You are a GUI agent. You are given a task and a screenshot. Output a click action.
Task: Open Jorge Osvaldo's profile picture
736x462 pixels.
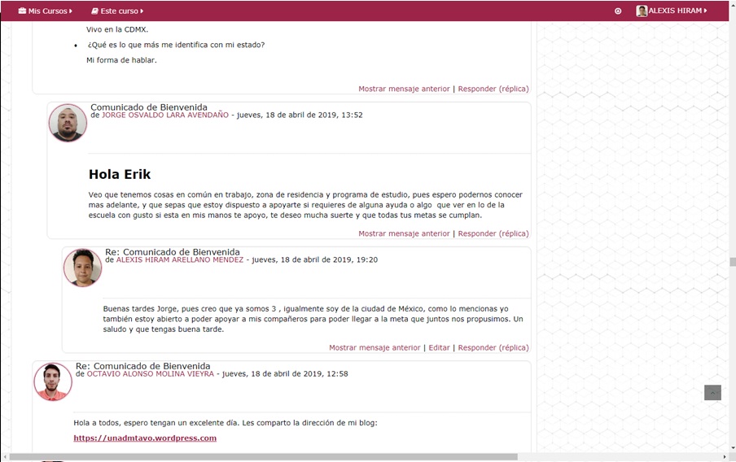[68, 123]
